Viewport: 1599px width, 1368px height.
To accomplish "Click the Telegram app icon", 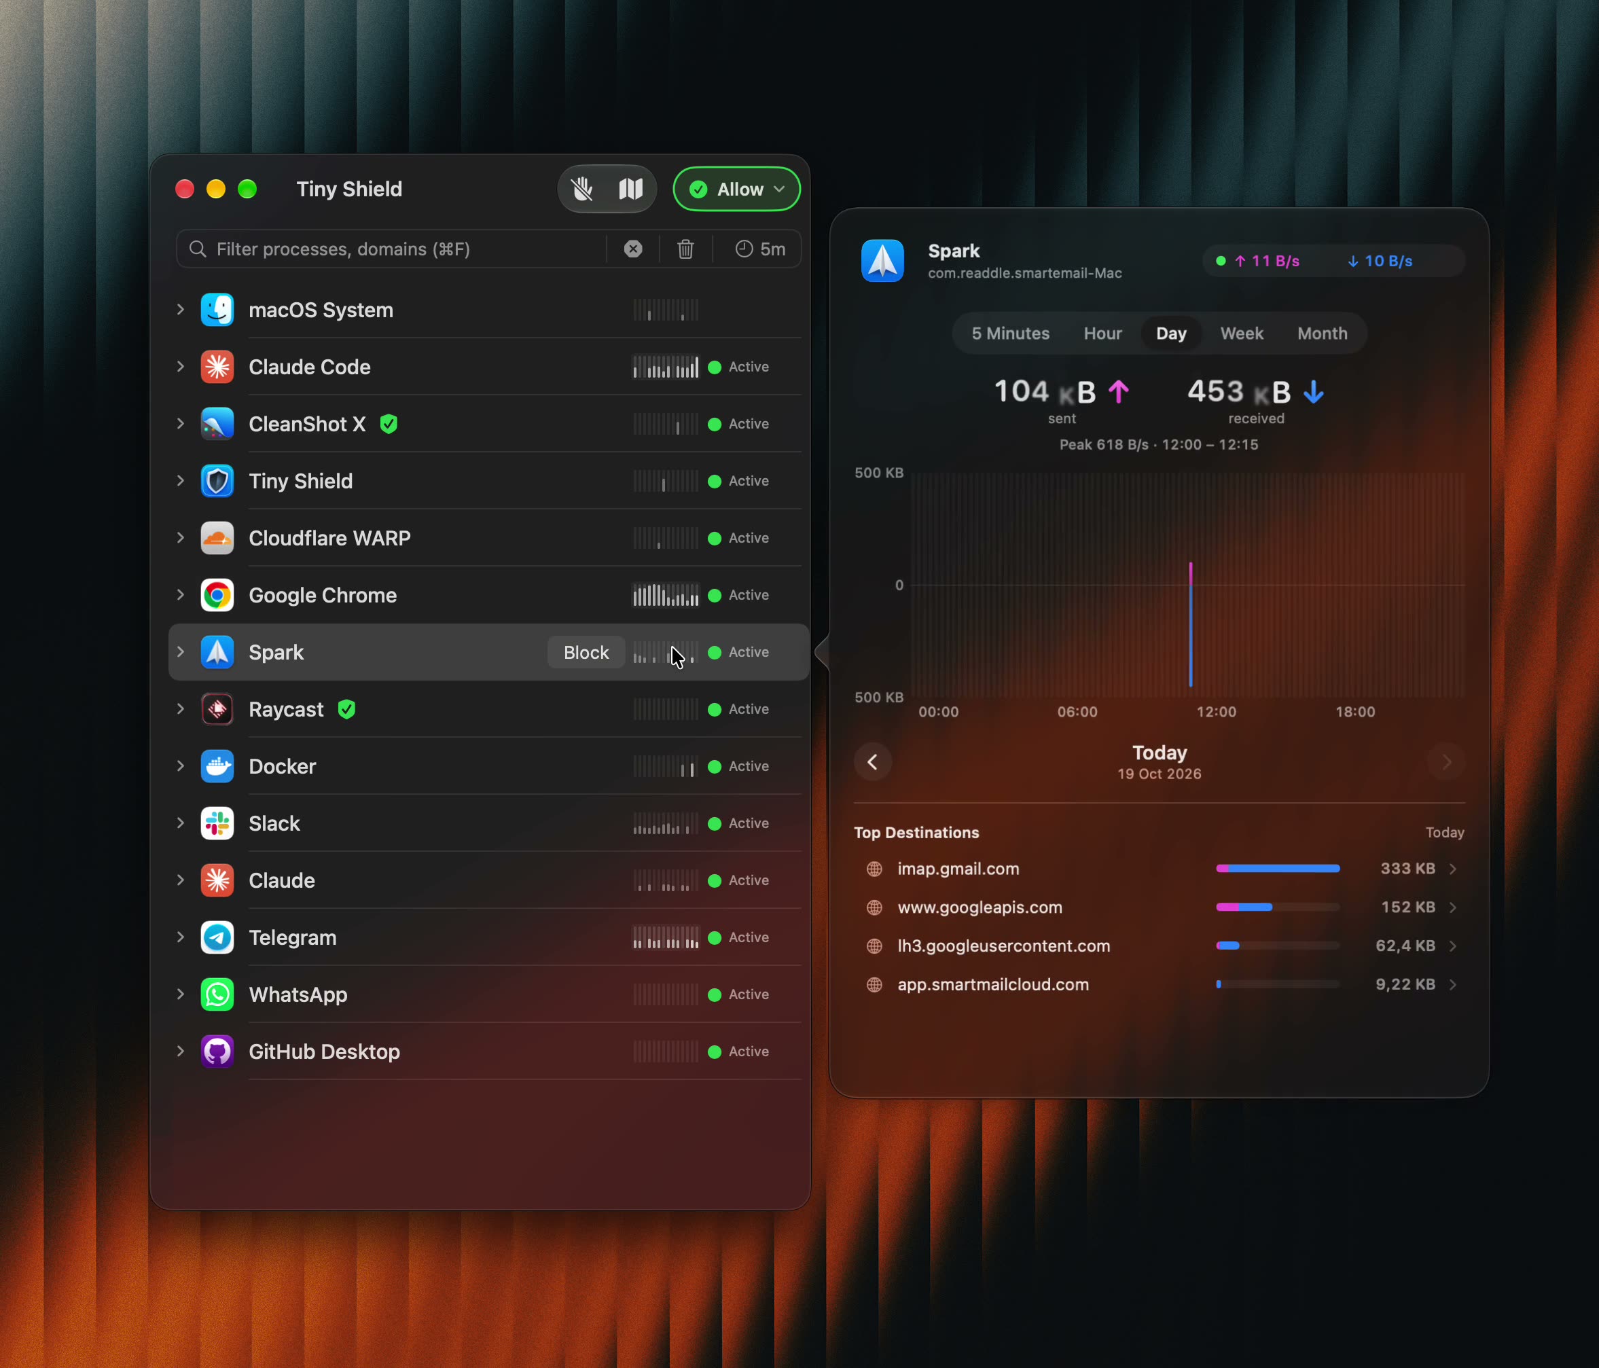I will 217,937.
